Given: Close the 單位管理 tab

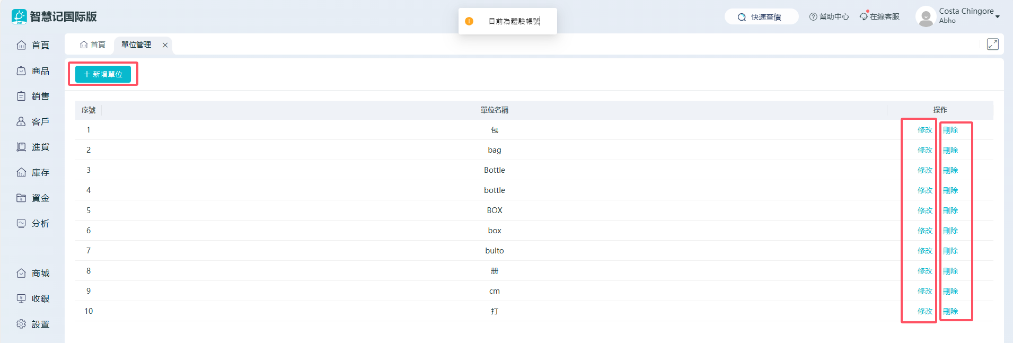Looking at the screenshot, I should (165, 45).
